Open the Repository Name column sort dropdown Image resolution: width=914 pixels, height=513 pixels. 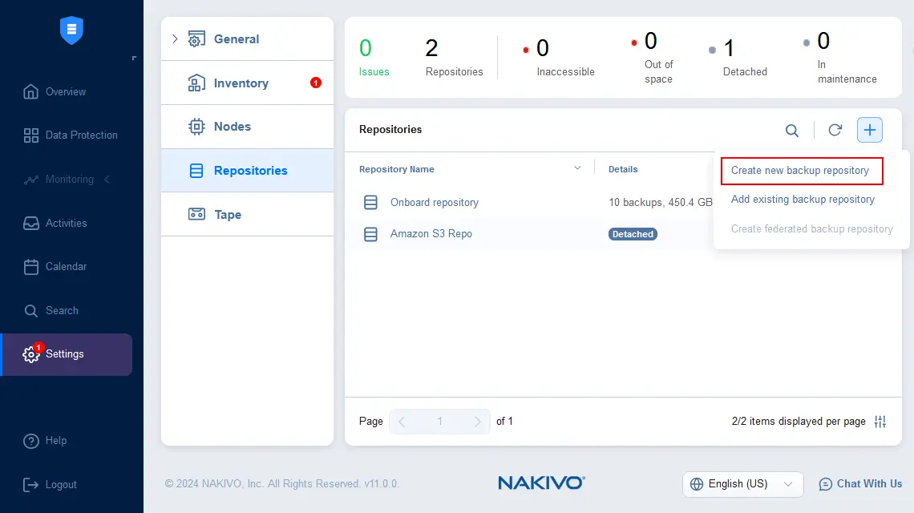click(577, 168)
